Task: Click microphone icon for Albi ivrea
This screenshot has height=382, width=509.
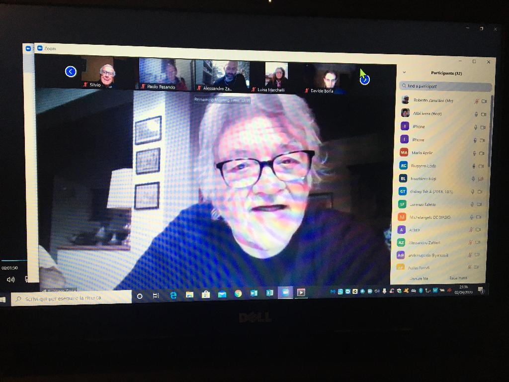Action: [476, 114]
